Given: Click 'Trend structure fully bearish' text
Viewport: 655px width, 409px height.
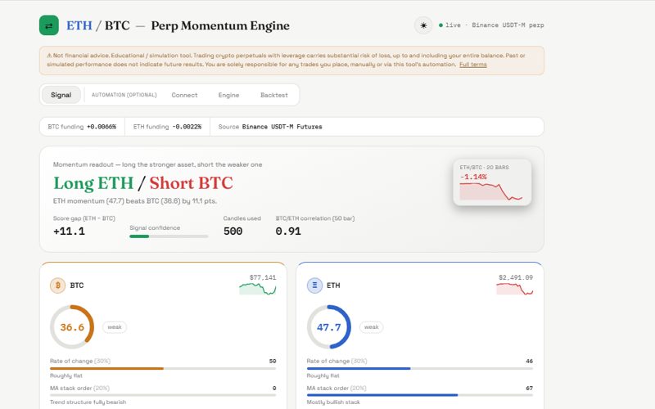Looking at the screenshot, I should 88,402.
